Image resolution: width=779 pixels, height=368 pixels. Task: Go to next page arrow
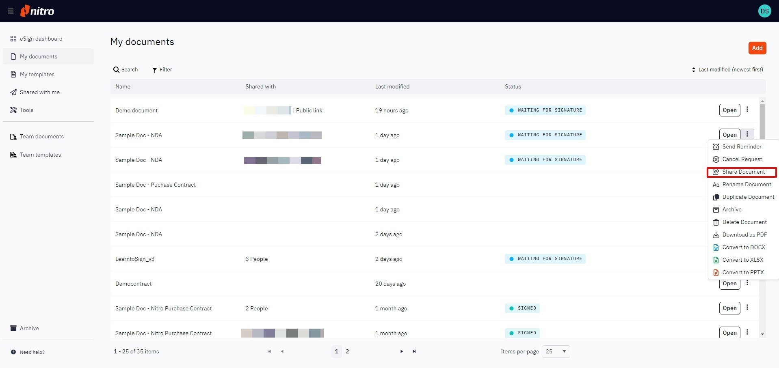coord(401,351)
